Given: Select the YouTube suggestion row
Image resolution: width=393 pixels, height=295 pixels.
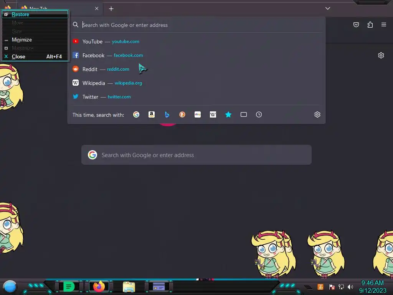Looking at the screenshot, I should (197, 41).
